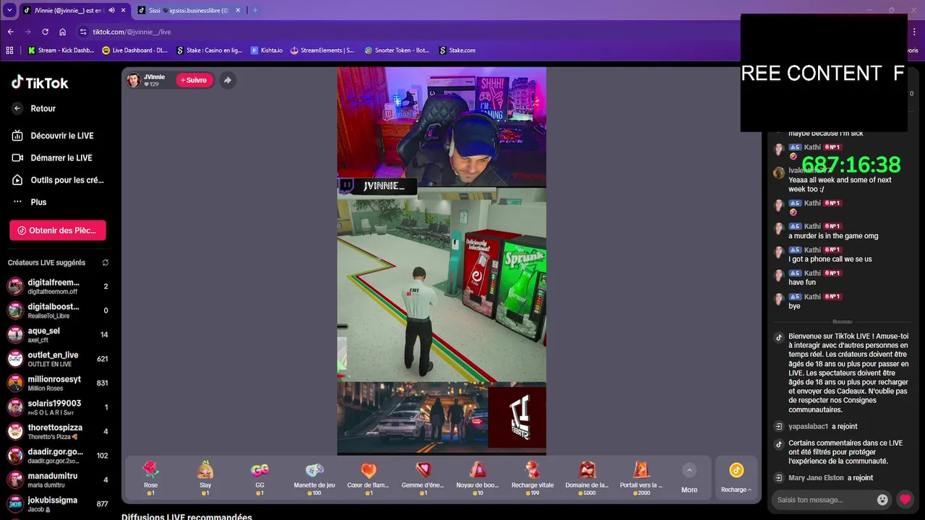
Task: Click chat message input field
Action: tap(823, 500)
